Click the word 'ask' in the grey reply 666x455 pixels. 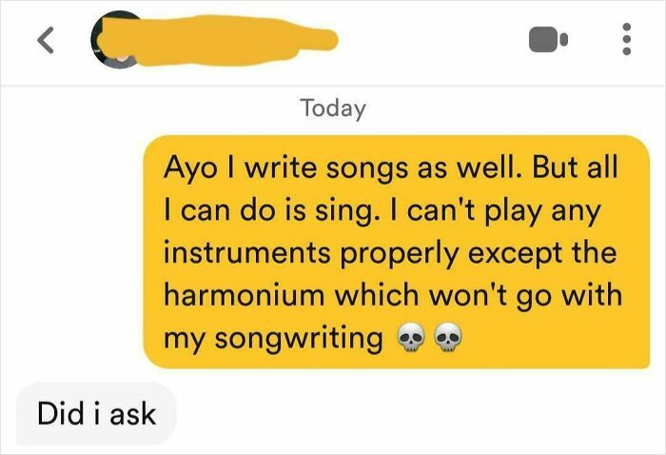click(132, 413)
